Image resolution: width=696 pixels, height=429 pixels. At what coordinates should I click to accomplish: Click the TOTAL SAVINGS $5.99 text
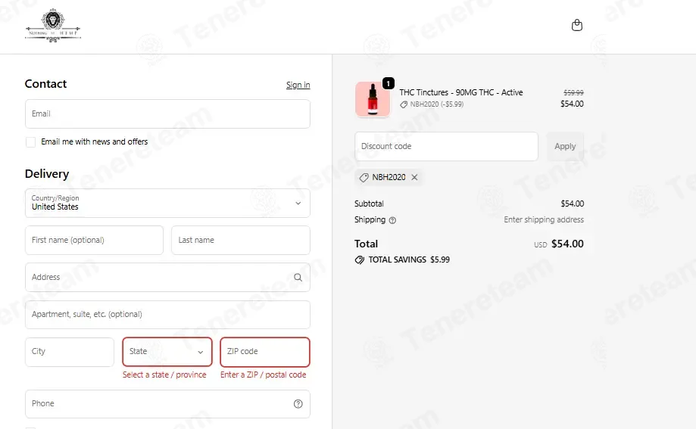pos(409,260)
